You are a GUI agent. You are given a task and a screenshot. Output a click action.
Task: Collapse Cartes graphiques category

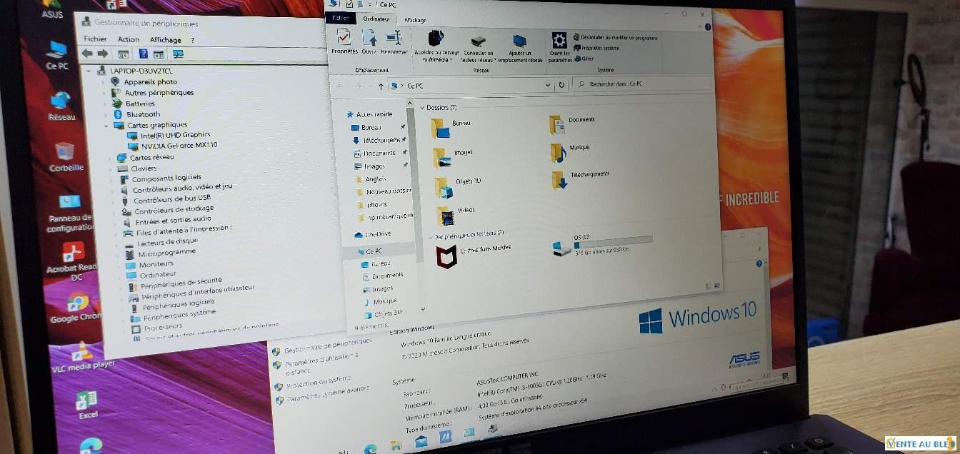pyautogui.click(x=107, y=125)
